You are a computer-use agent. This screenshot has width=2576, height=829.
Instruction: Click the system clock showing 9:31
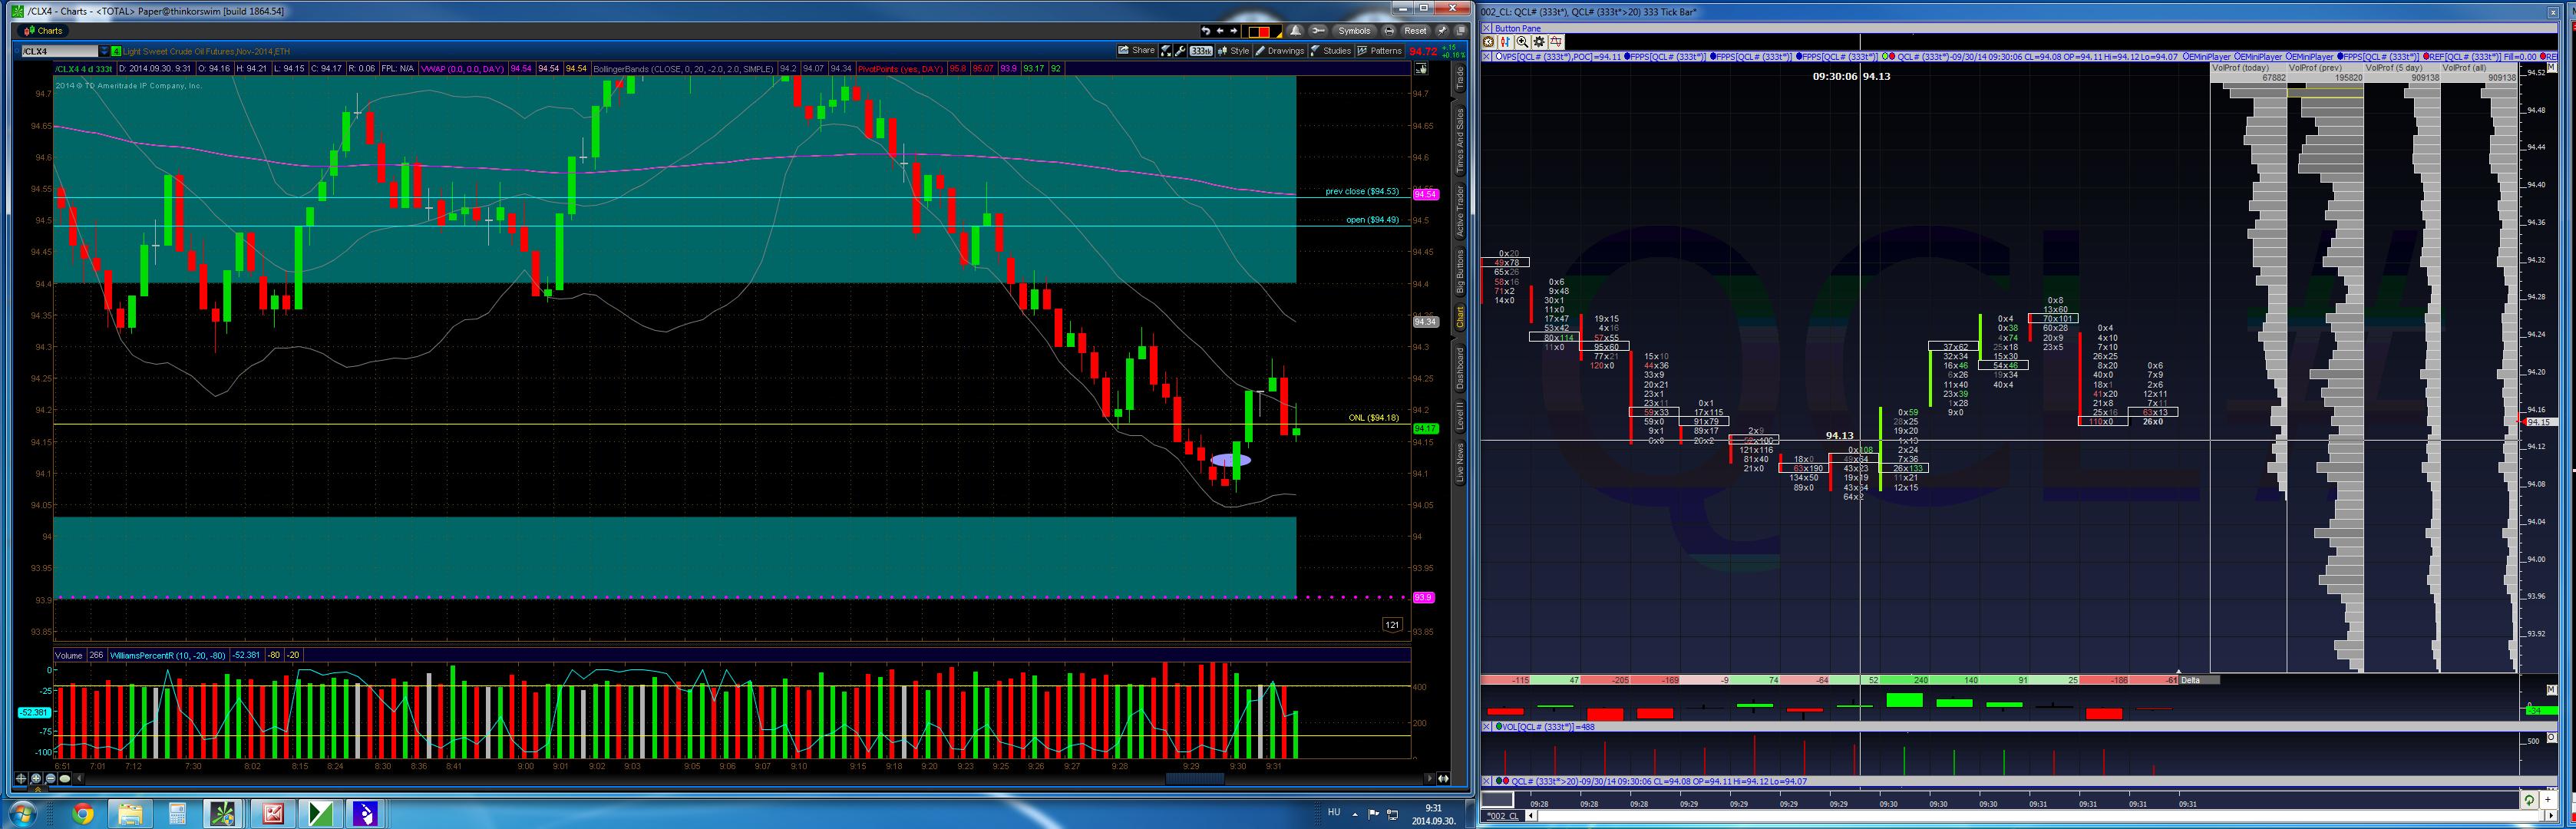click(x=1433, y=814)
